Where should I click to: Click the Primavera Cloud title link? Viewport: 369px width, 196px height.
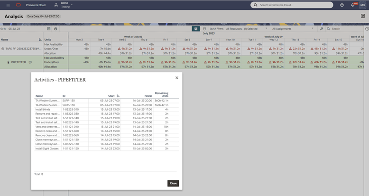coord(36,5)
